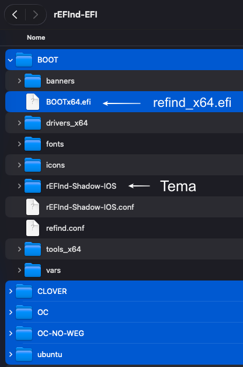The height and width of the screenshot is (367, 243).
Task: Expand the rEFInd-Shadow-IOS theme folder
Action: (x=19, y=186)
